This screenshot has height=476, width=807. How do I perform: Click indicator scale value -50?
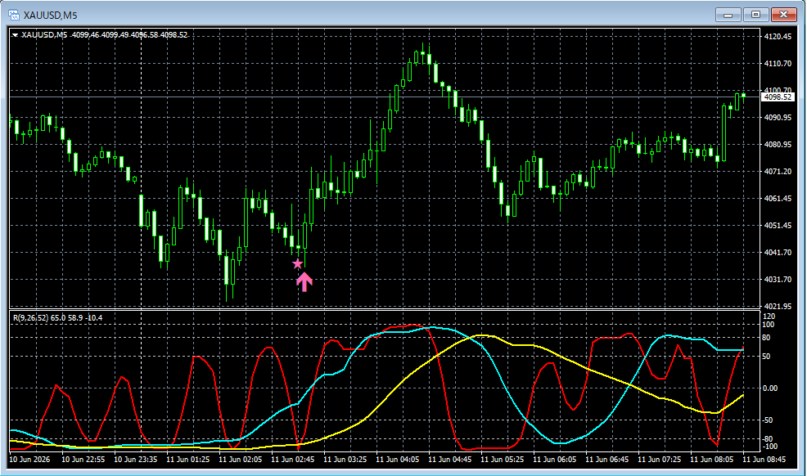[768, 420]
